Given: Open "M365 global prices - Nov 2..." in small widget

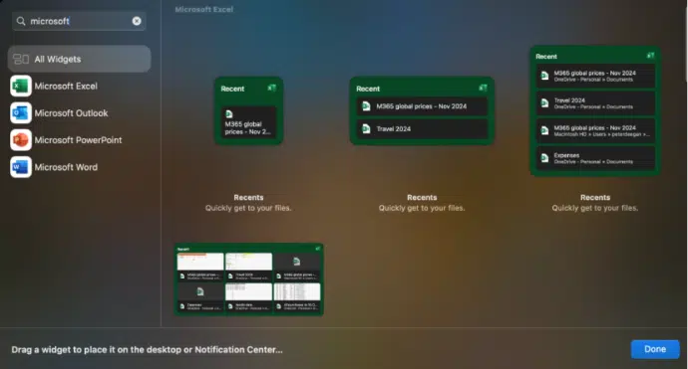Looking at the screenshot, I should [x=248, y=122].
